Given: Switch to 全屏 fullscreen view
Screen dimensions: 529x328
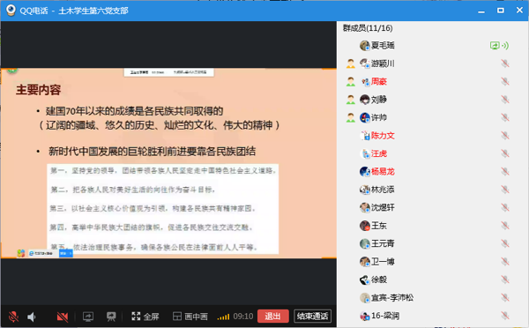Looking at the screenshot, I should click(x=145, y=317).
